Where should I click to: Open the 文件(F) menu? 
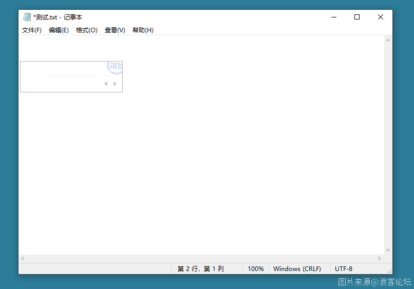pyautogui.click(x=32, y=30)
